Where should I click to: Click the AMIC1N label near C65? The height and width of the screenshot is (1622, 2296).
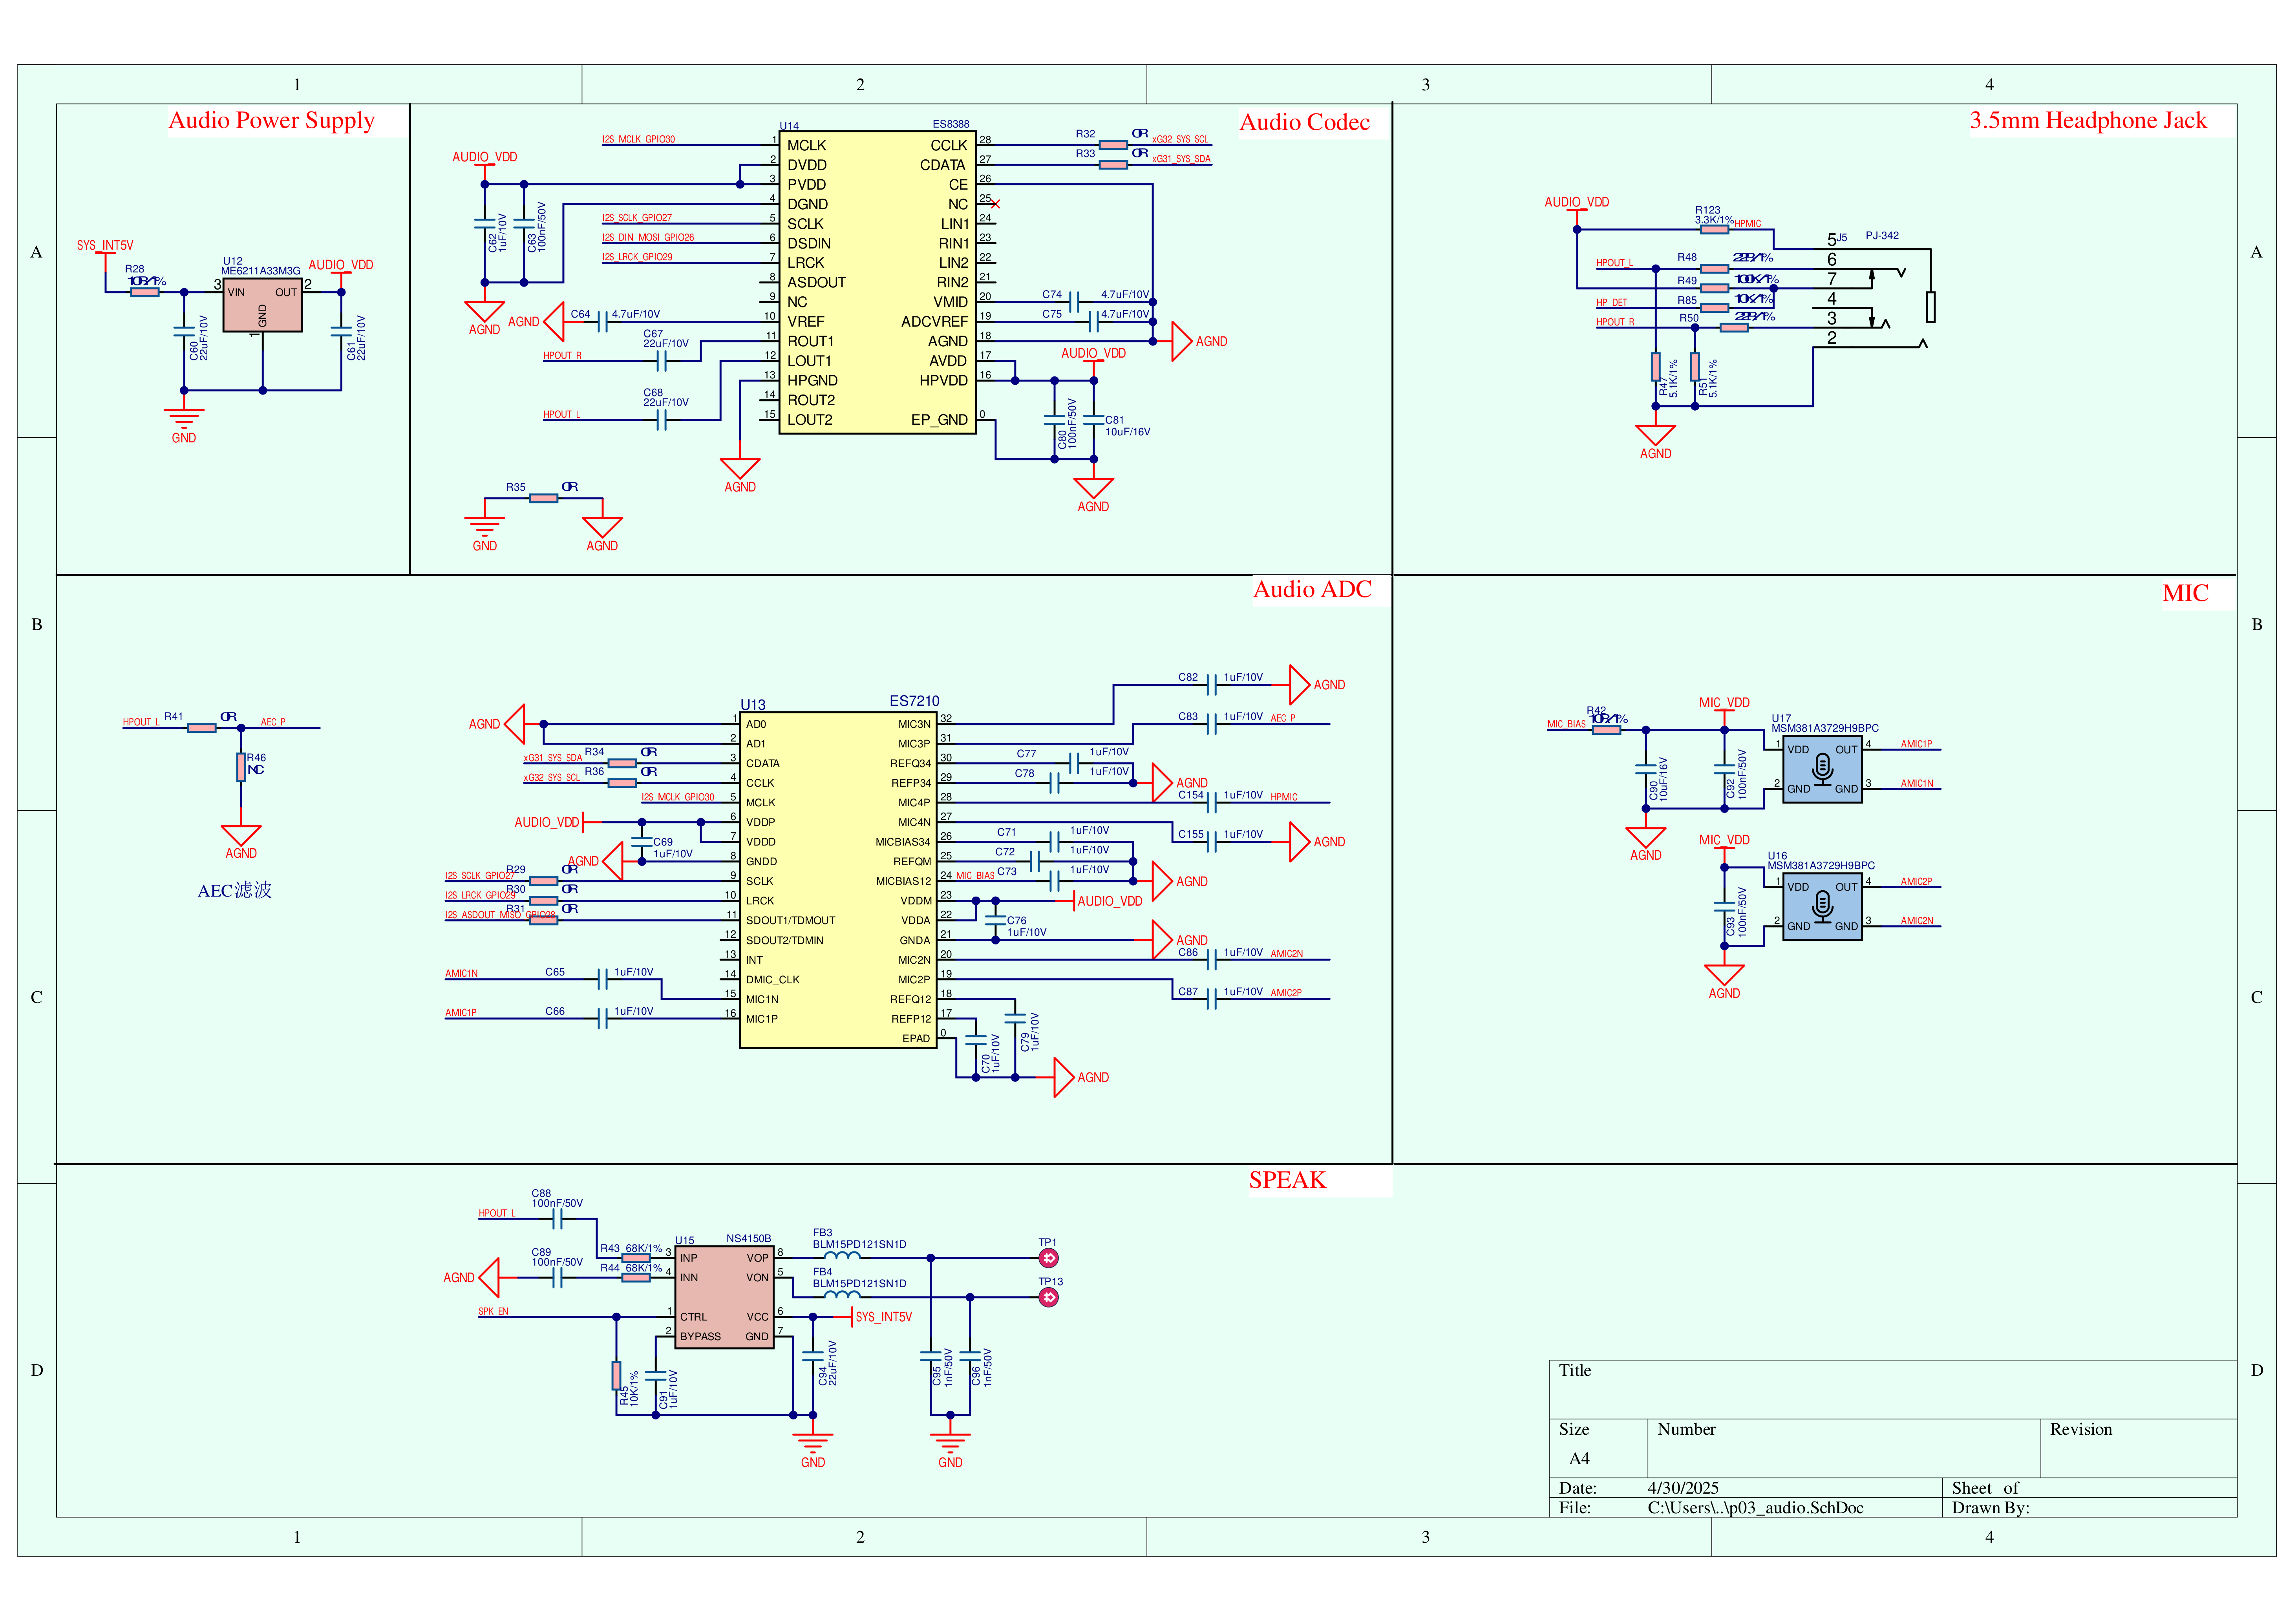coord(461,973)
